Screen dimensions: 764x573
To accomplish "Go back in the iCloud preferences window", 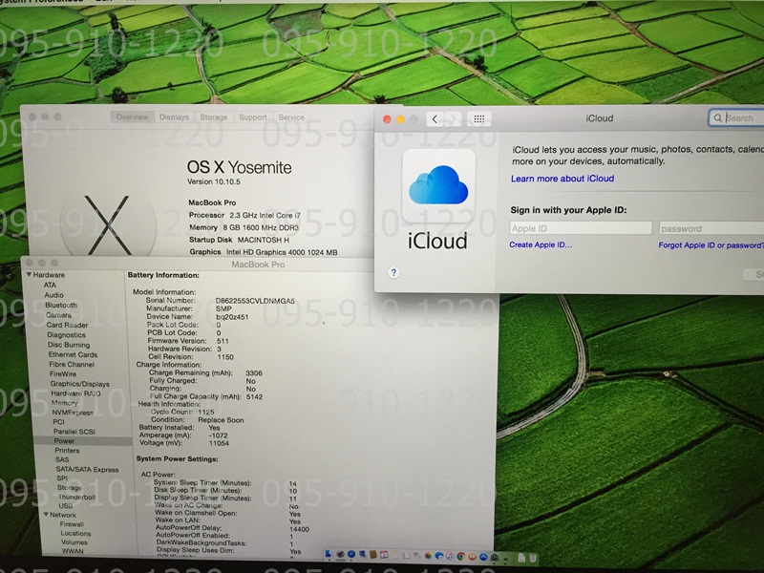I will coord(435,118).
